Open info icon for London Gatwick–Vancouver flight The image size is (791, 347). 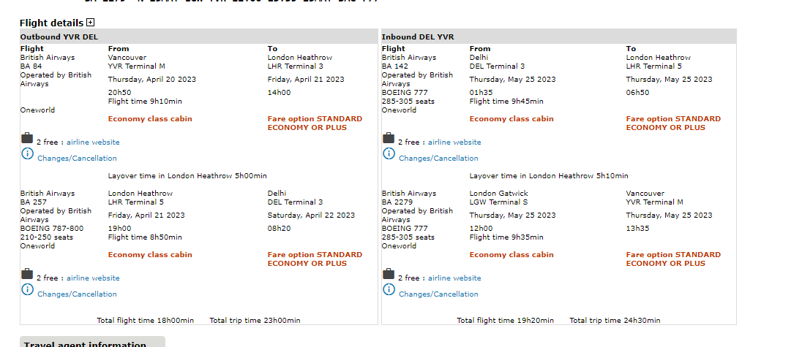(x=389, y=289)
